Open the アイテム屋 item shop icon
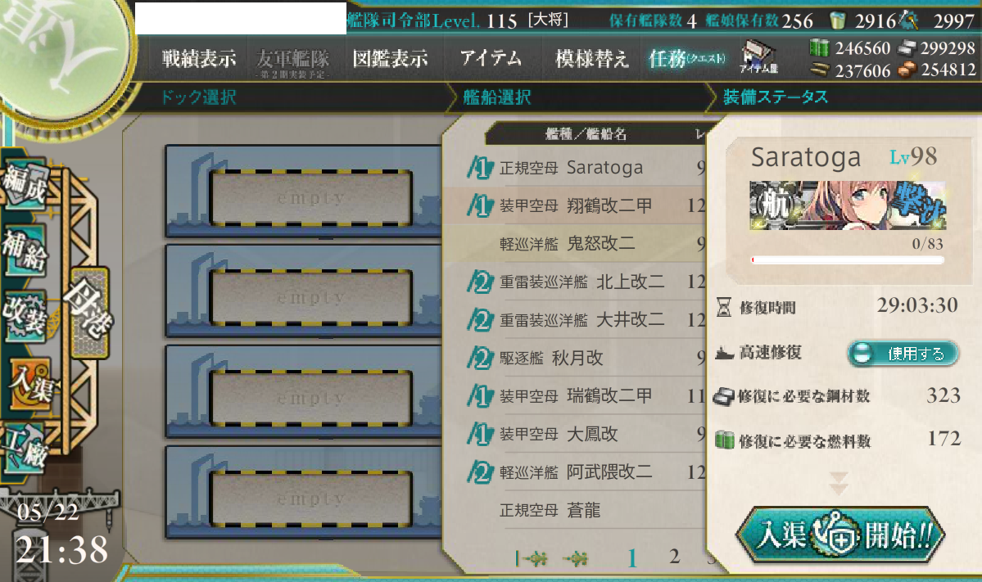This screenshot has width=982, height=582. click(x=758, y=56)
